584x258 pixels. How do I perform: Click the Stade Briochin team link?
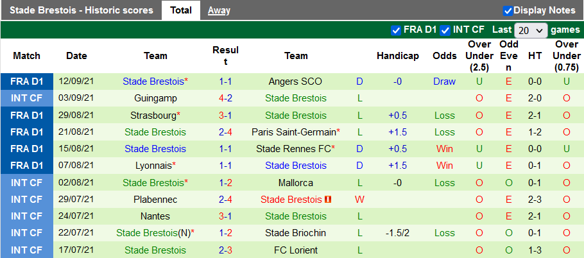coord(296,233)
